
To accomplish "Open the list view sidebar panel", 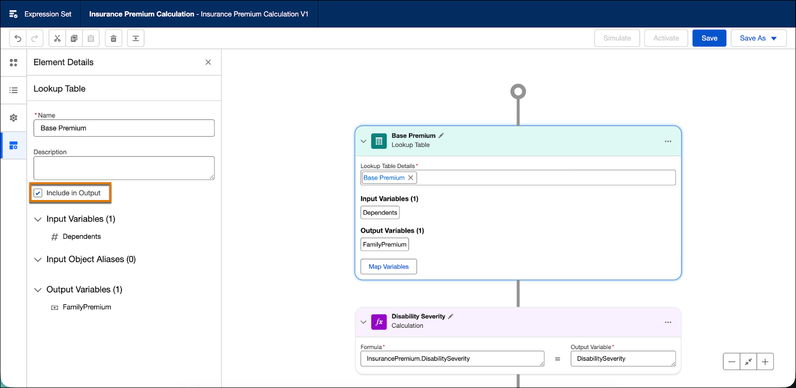I will (13, 90).
